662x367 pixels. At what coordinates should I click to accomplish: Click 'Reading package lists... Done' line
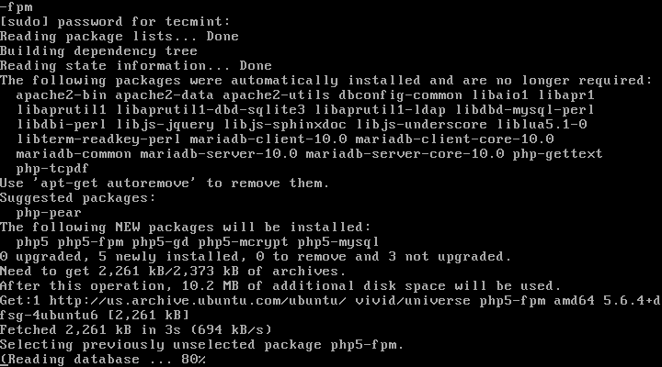click(120, 36)
